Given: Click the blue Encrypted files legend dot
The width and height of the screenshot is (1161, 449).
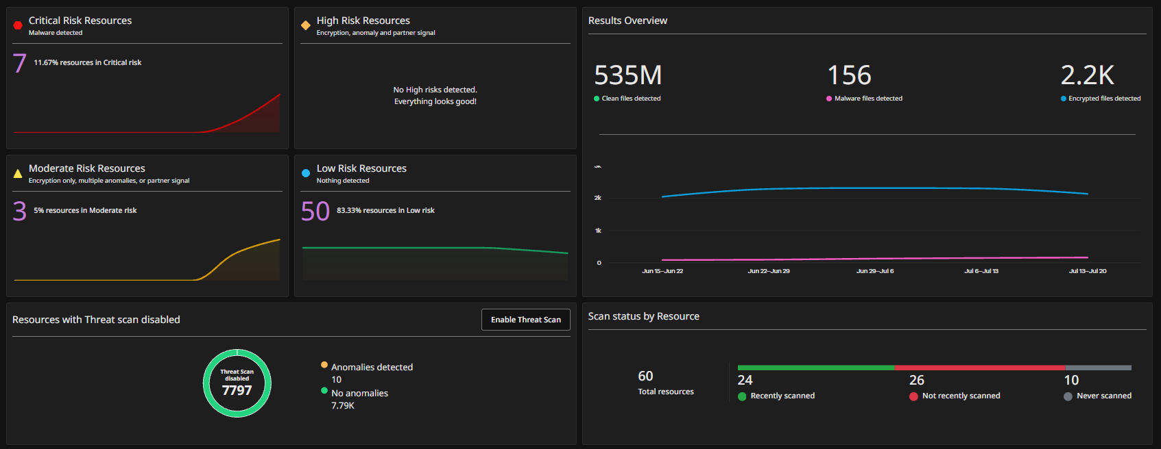Looking at the screenshot, I should pyautogui.click(x=1064, y=99).
